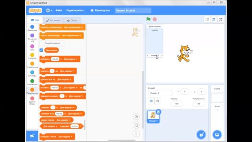
Task: Open the Файл menu
Action: point(59,10)
